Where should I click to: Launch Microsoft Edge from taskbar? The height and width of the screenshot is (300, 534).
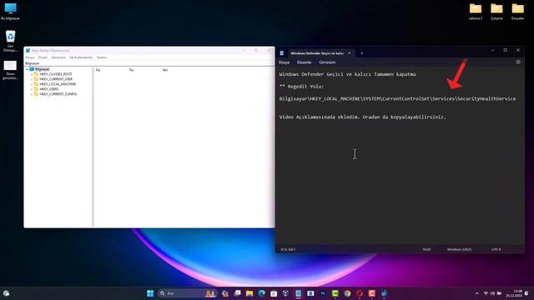tap(261, 293)
